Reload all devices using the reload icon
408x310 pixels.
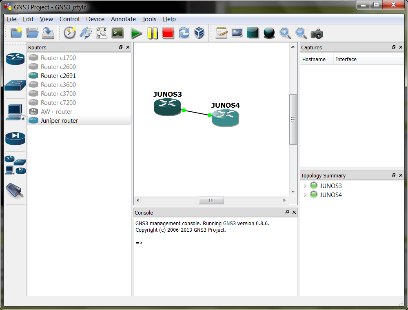click(184, 33)
